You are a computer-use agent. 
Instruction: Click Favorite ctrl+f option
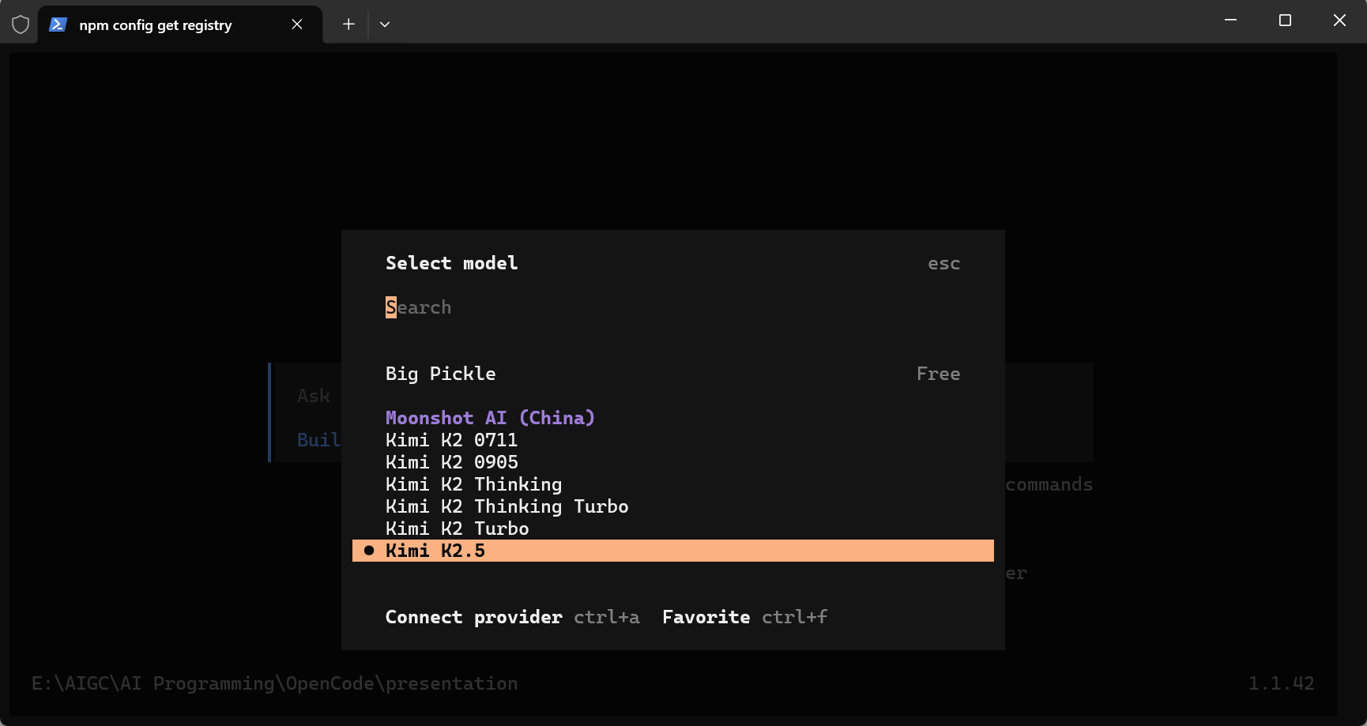coord(745,617)
